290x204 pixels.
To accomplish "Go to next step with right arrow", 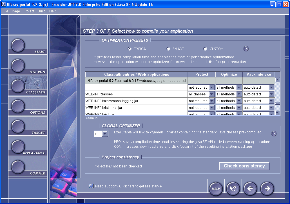I will pos(267,189).
